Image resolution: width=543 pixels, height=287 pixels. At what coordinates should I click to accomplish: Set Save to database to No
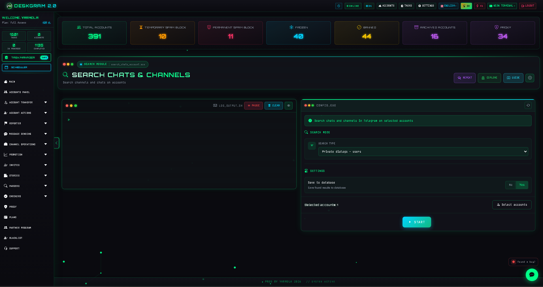[x=510, y=185]
